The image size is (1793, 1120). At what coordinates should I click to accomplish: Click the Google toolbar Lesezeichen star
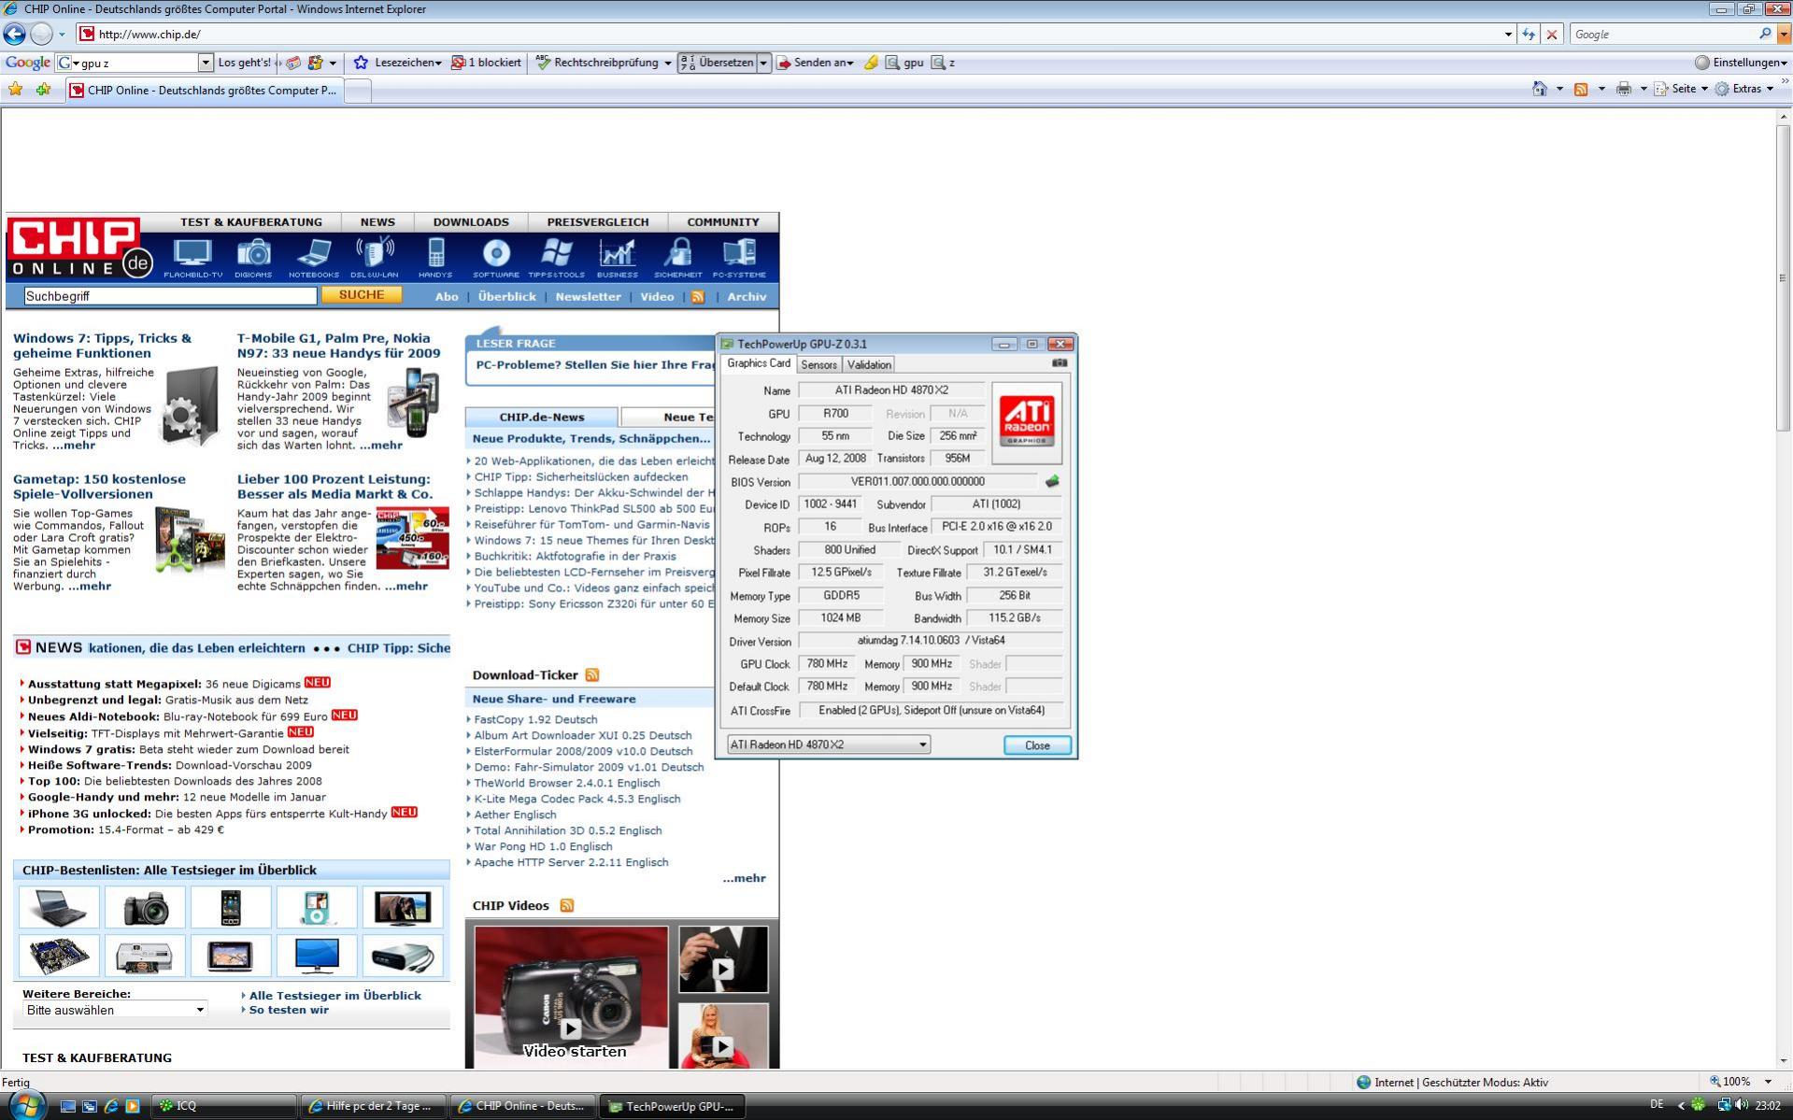tap(361, 63)
